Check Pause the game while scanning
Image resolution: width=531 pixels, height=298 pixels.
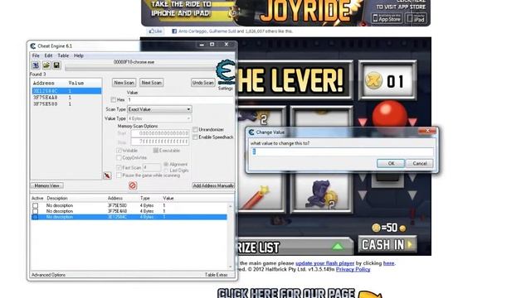tap(119, 175)
